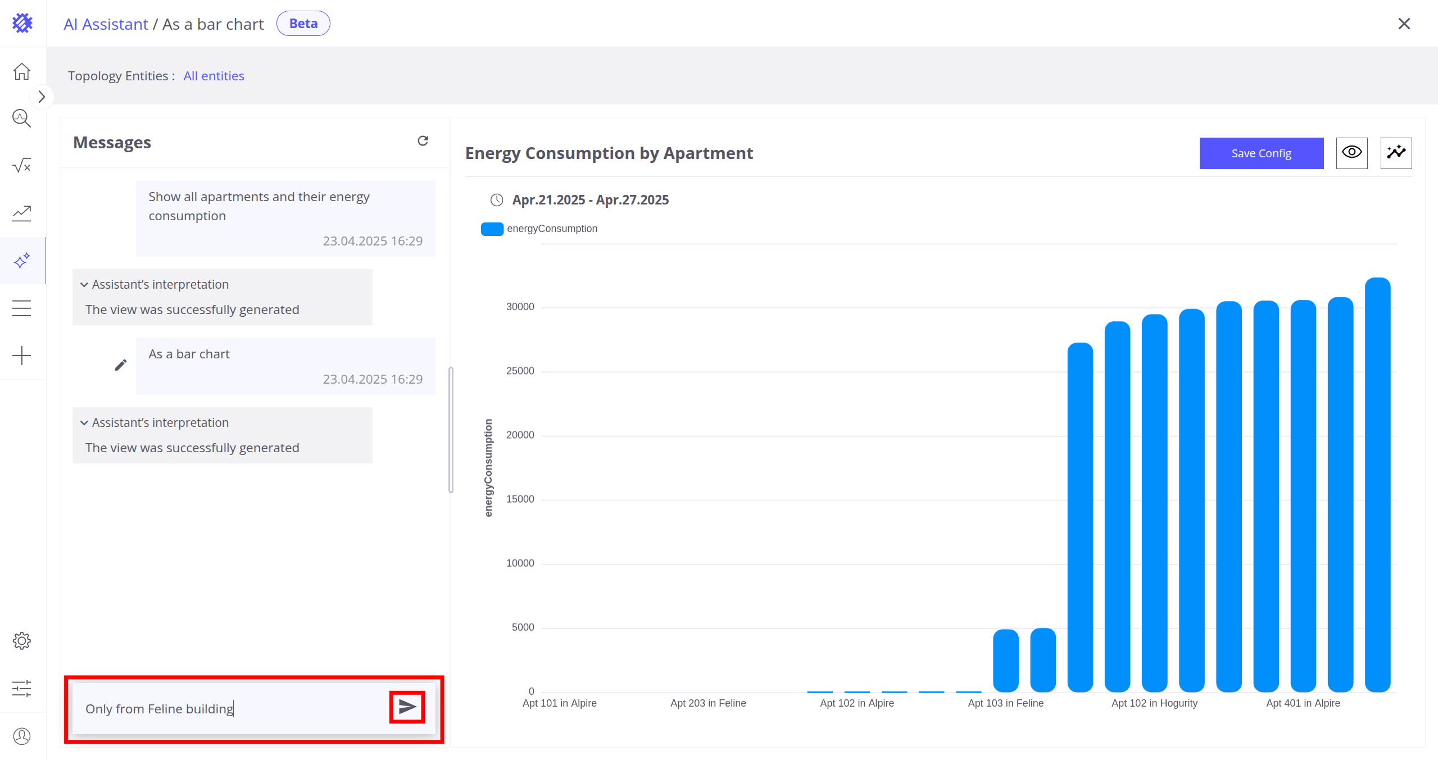Edit the 'As a bar chart' message
This screenshot has width=1438, height=760.
coord(120,365)
